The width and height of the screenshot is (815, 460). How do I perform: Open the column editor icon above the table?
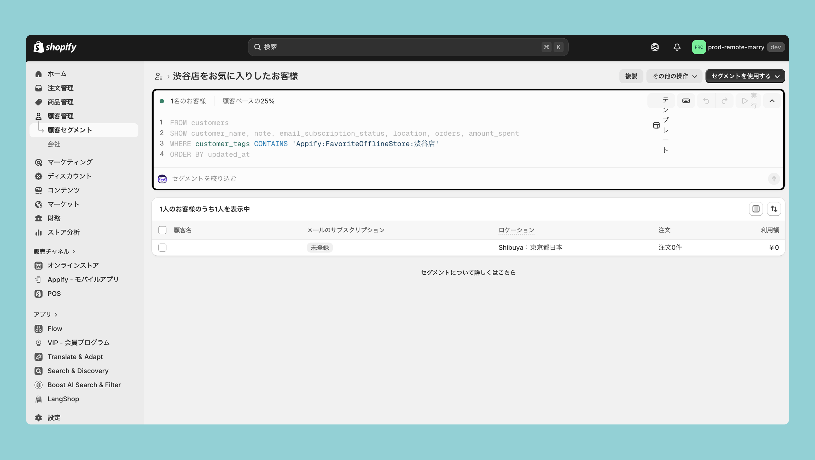[755, 209]
